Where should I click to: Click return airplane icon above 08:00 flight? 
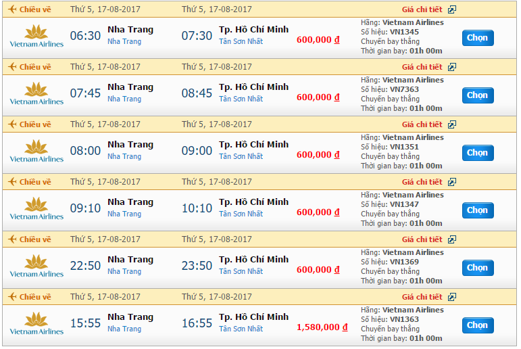point(12,124)
